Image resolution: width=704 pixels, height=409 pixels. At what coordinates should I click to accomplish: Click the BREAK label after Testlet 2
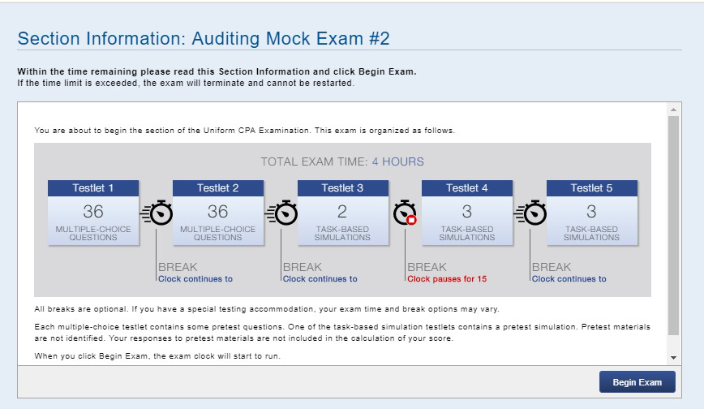pos(303,267)
